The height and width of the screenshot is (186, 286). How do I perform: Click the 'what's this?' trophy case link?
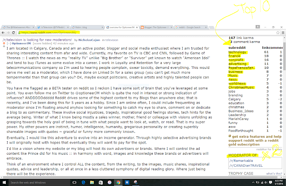(274, 173)
